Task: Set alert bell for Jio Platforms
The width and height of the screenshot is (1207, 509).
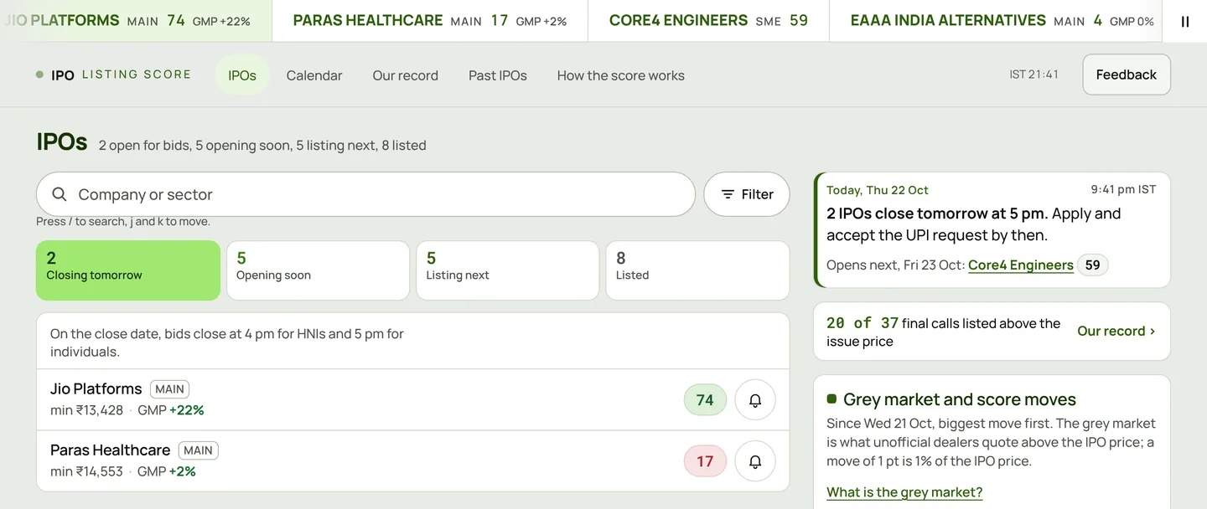Action: [755, 400]
